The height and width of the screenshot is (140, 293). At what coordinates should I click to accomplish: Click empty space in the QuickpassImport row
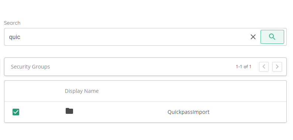(247, 112)
